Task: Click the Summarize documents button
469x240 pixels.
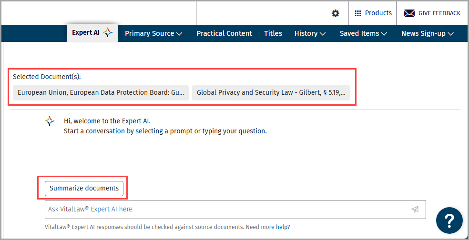Action: pos(84,188)
